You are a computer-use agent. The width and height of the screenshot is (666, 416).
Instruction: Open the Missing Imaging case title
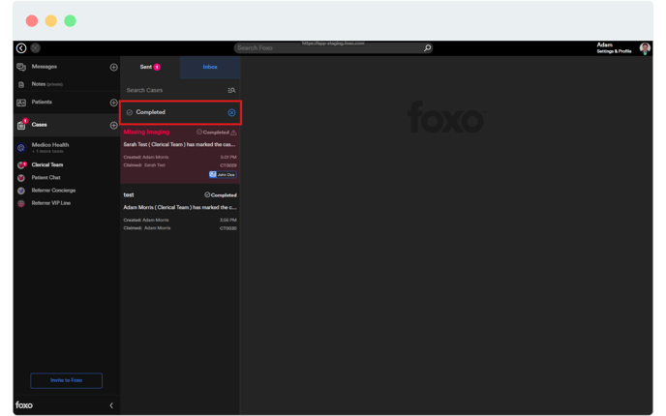coord(146,132)
